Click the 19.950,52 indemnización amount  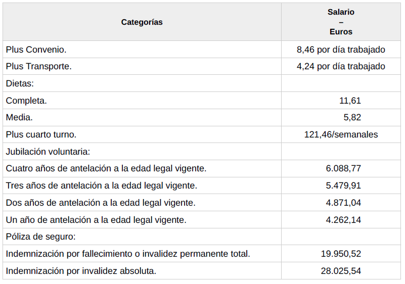click(341, 254)
